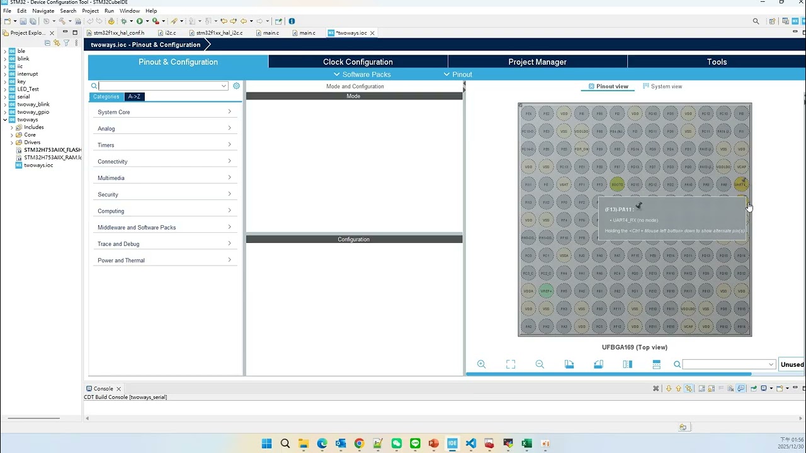
Task: Toggle Link with Editor in Project Explorer
Action: pos(57,43)
